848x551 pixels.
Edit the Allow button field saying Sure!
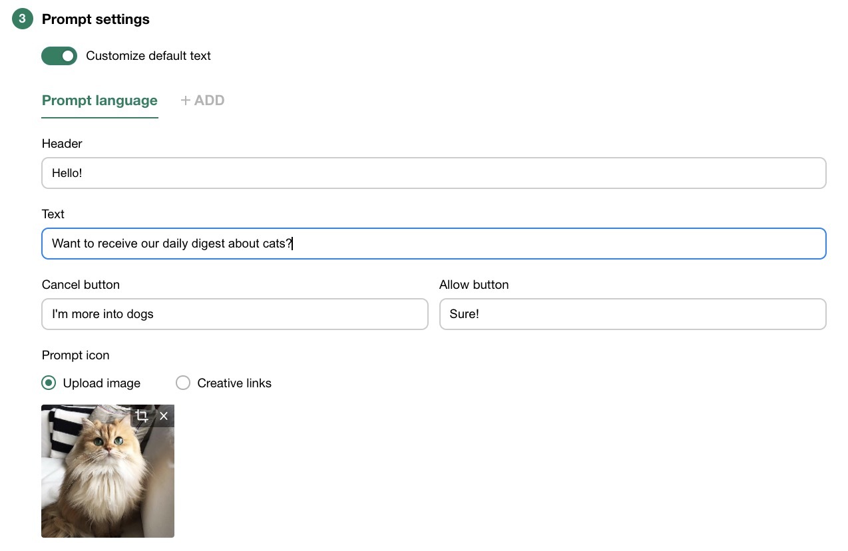633,314
